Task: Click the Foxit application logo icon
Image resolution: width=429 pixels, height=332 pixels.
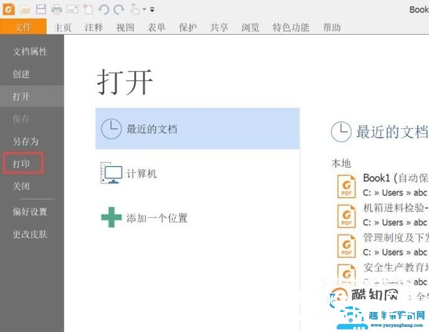Action: click(x=9, y=9)
